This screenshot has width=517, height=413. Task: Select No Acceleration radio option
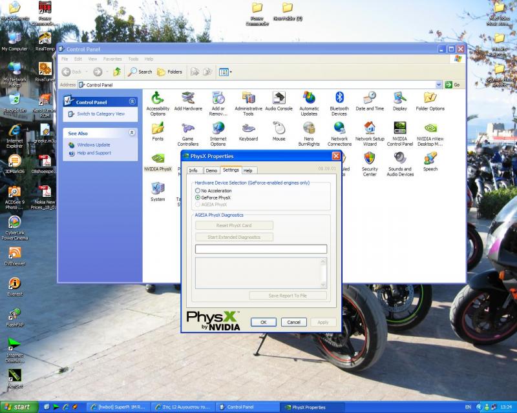[x=213, y=190]
